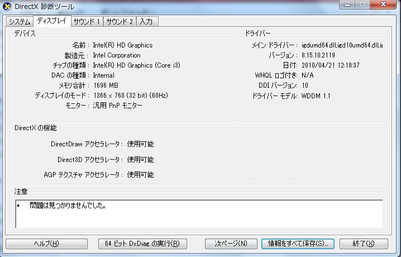The image size is (401, 257).
Task: Click DDI version value 10
Action: tap(305, 85)
